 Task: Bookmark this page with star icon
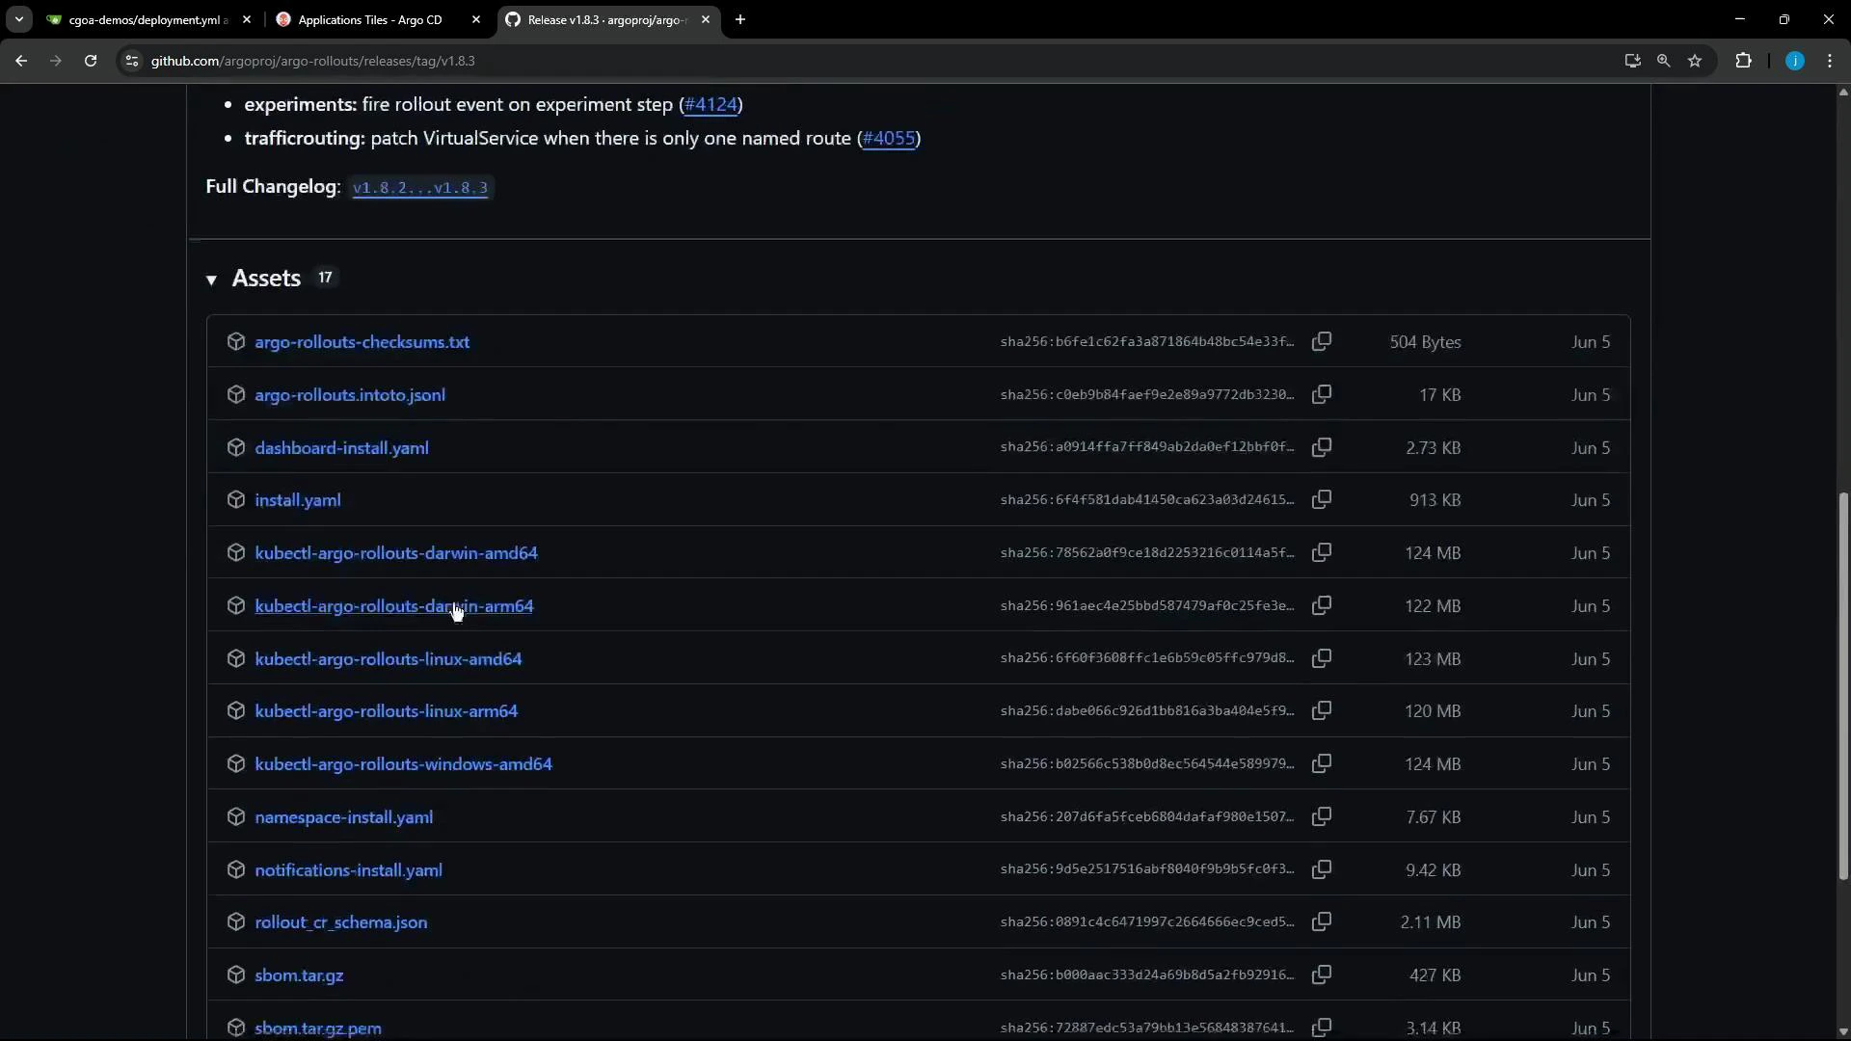[1695, 61]
